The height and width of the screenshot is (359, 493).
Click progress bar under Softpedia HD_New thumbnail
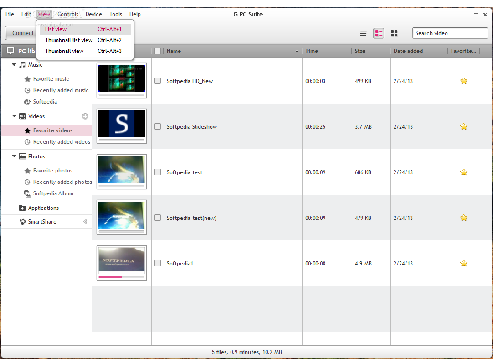(x=122, y=94)
